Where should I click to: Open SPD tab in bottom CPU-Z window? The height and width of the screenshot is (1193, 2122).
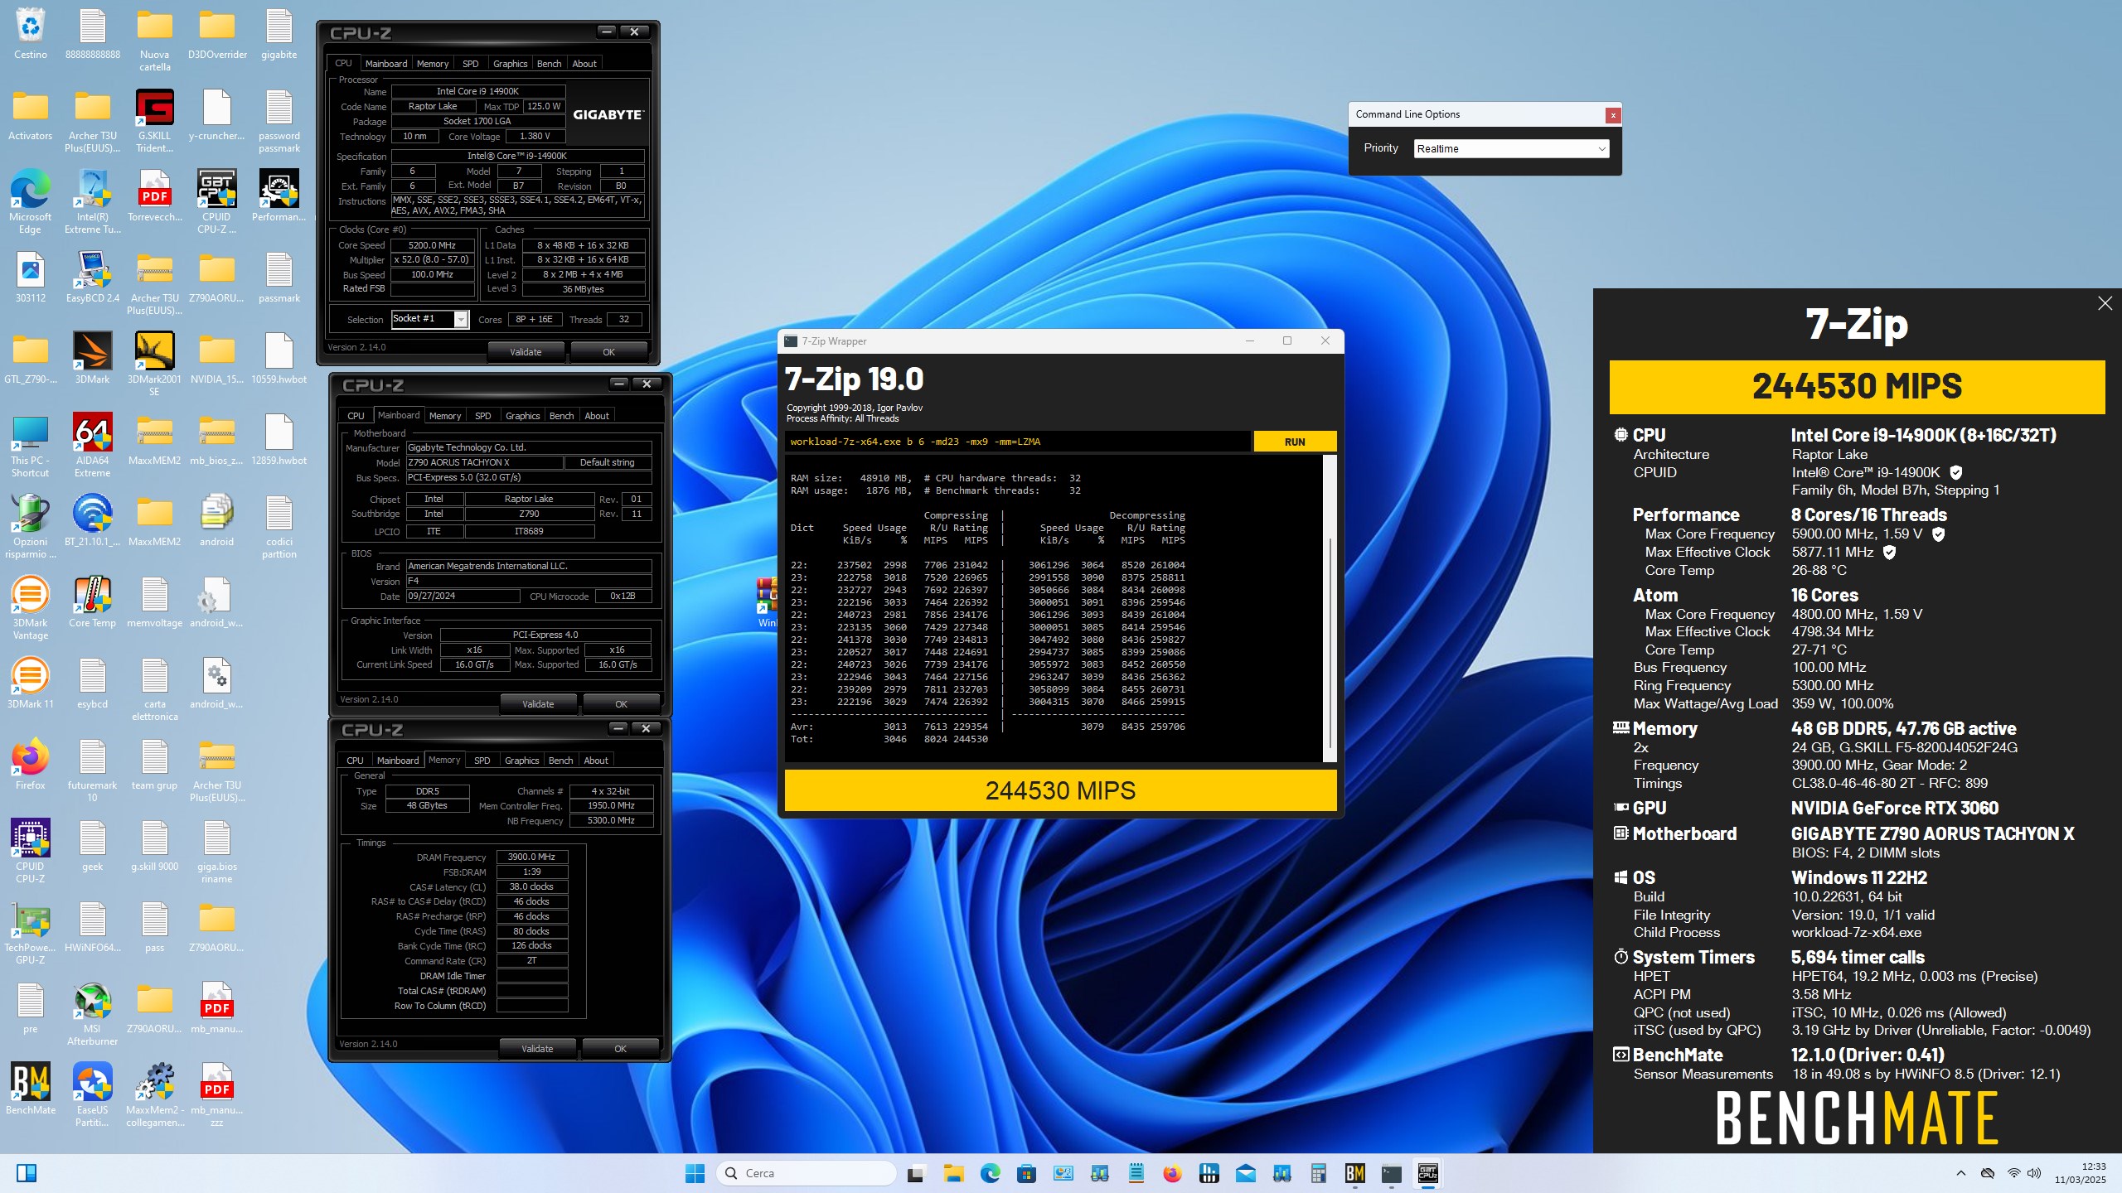click(482, 761)
